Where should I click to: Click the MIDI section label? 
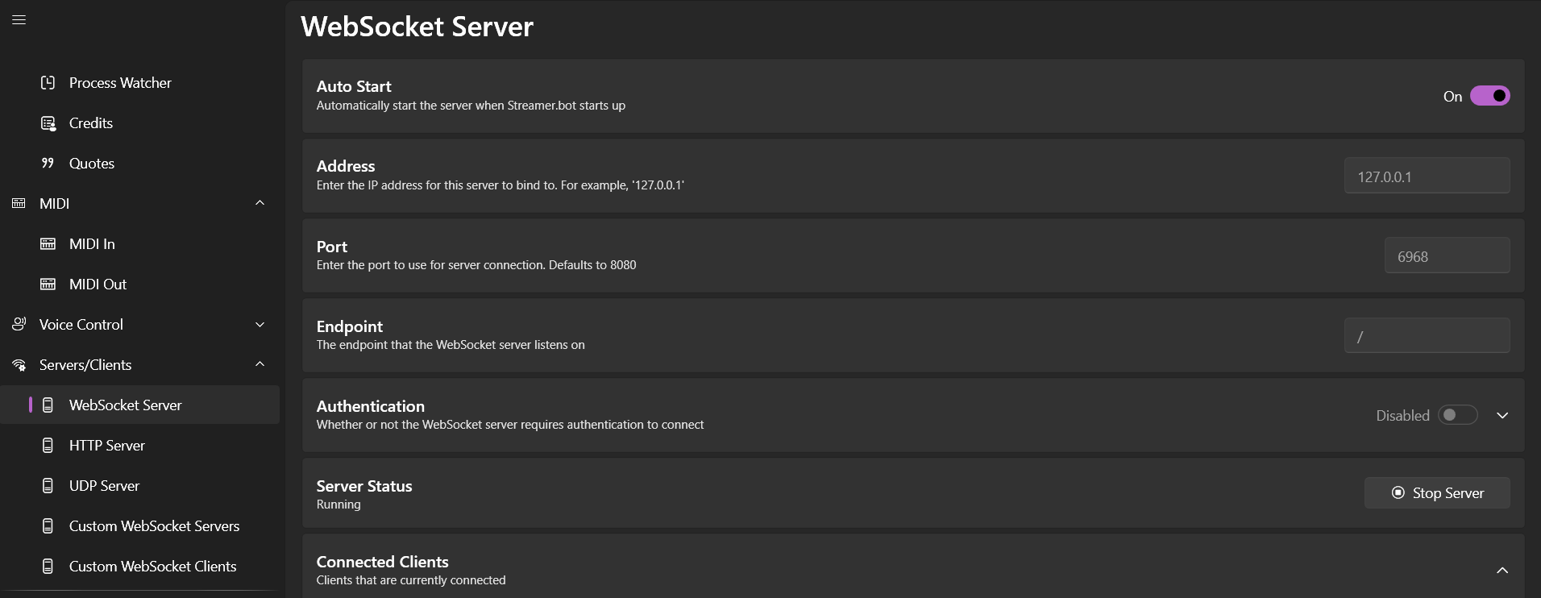click(55, 204)
